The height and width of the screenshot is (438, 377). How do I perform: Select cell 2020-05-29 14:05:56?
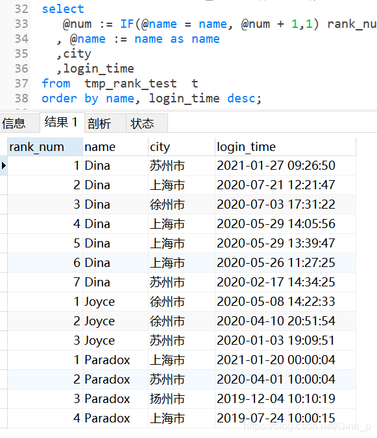coord(286,224)
